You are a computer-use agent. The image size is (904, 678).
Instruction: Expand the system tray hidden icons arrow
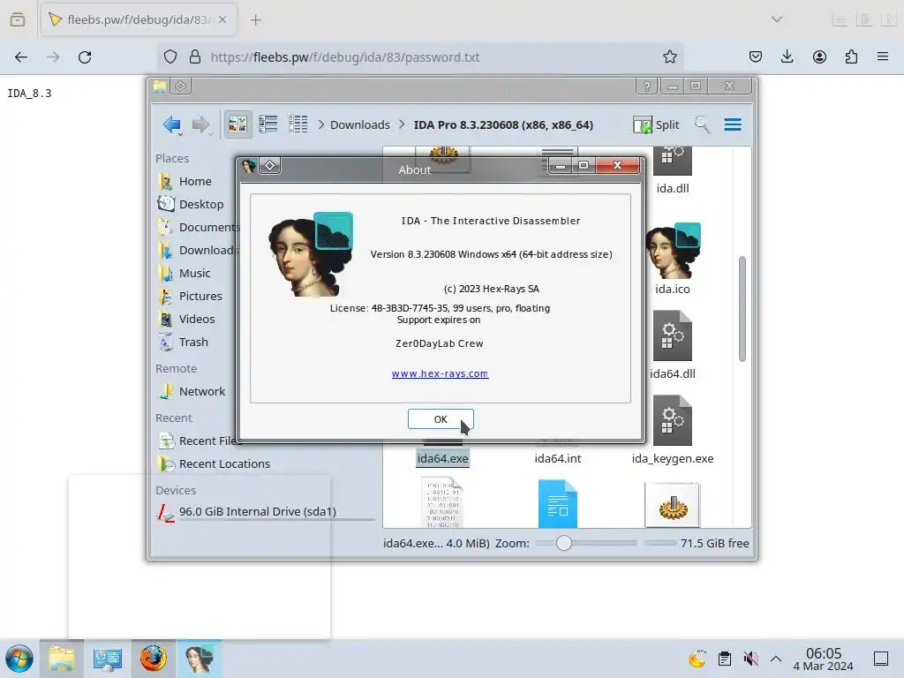point(776,659)
